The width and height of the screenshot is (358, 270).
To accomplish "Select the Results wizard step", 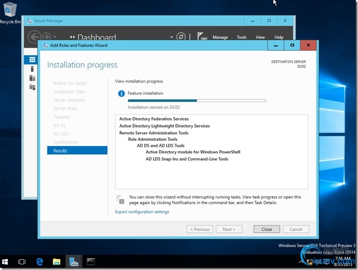I will [x=77, y=151].
